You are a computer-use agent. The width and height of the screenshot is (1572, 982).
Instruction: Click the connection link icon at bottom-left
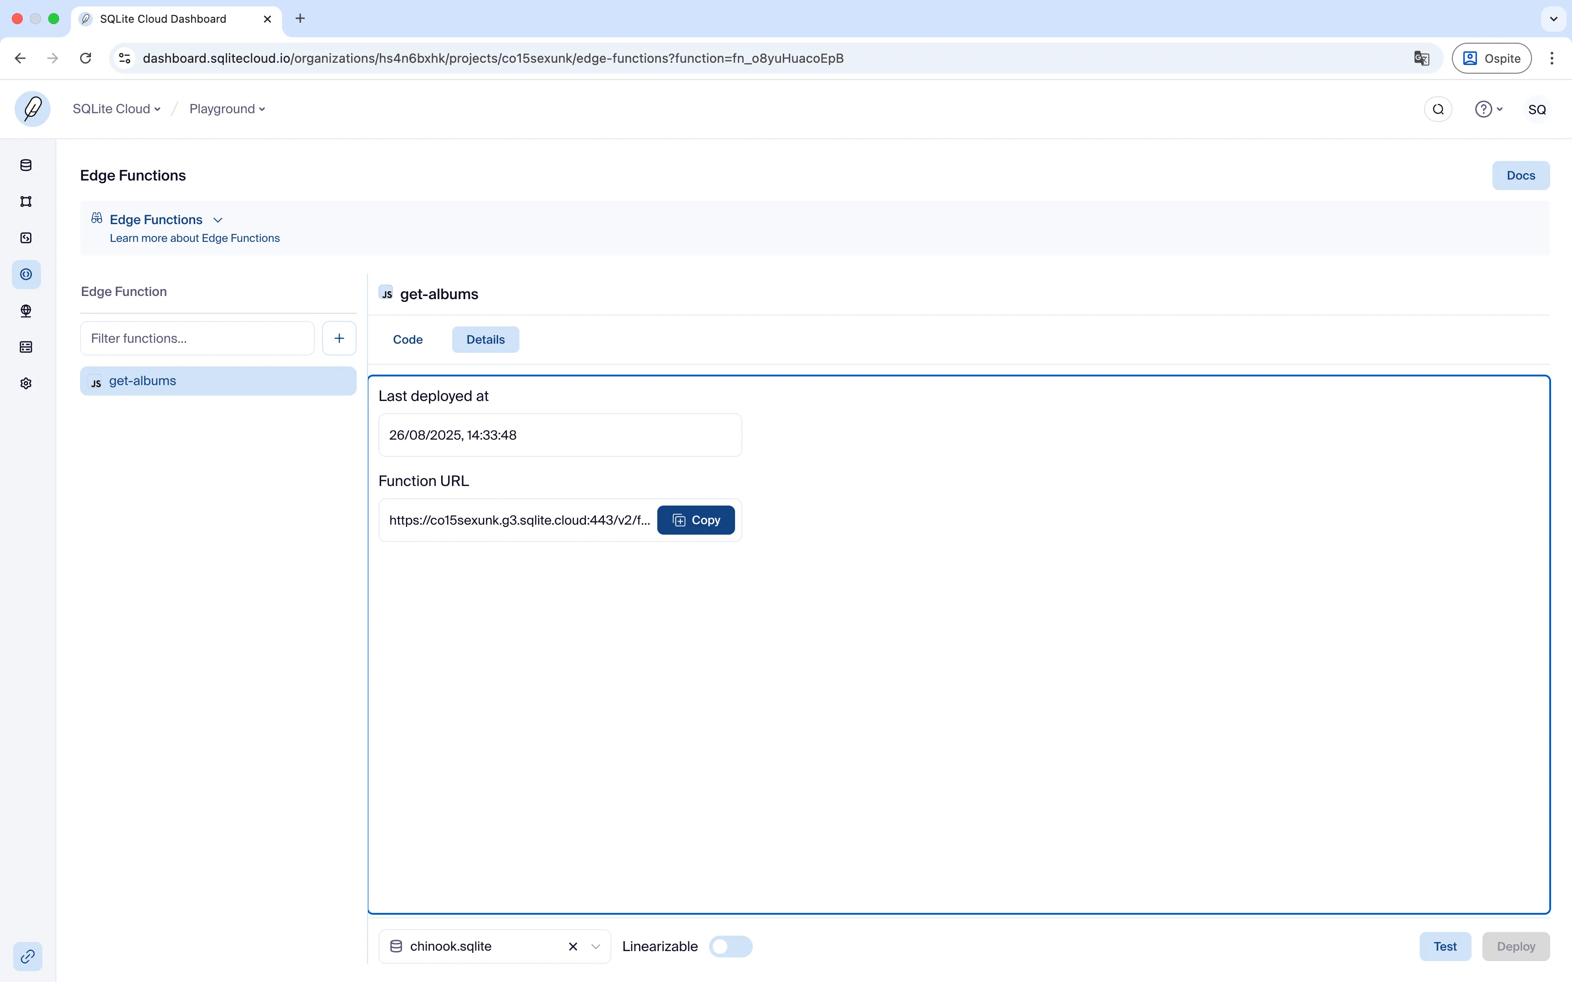(27, 956)
